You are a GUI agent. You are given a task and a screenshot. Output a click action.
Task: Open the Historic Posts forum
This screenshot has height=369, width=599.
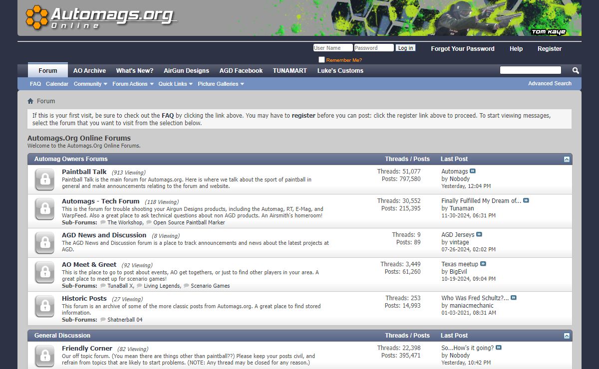84,298
